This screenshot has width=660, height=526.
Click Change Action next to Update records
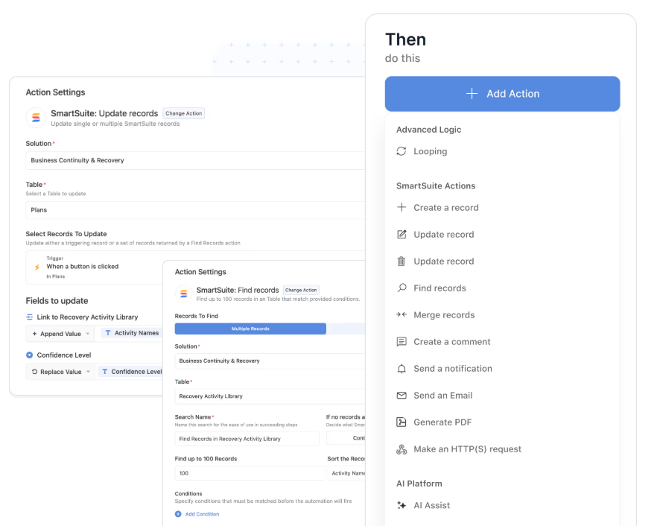pyautogui.click(x=183, y=113)
